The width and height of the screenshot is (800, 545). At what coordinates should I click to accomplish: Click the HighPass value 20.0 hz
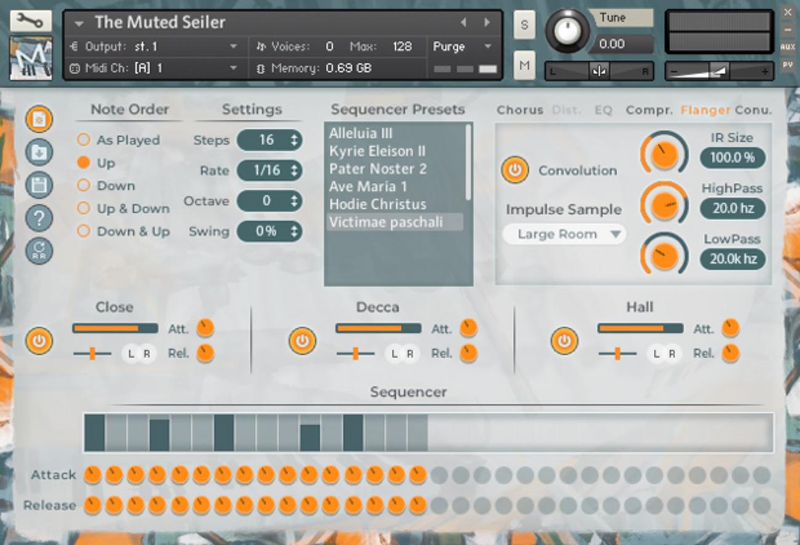(x=732, y=208)
